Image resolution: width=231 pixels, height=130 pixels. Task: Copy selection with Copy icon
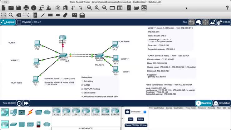tap(58, 8)
